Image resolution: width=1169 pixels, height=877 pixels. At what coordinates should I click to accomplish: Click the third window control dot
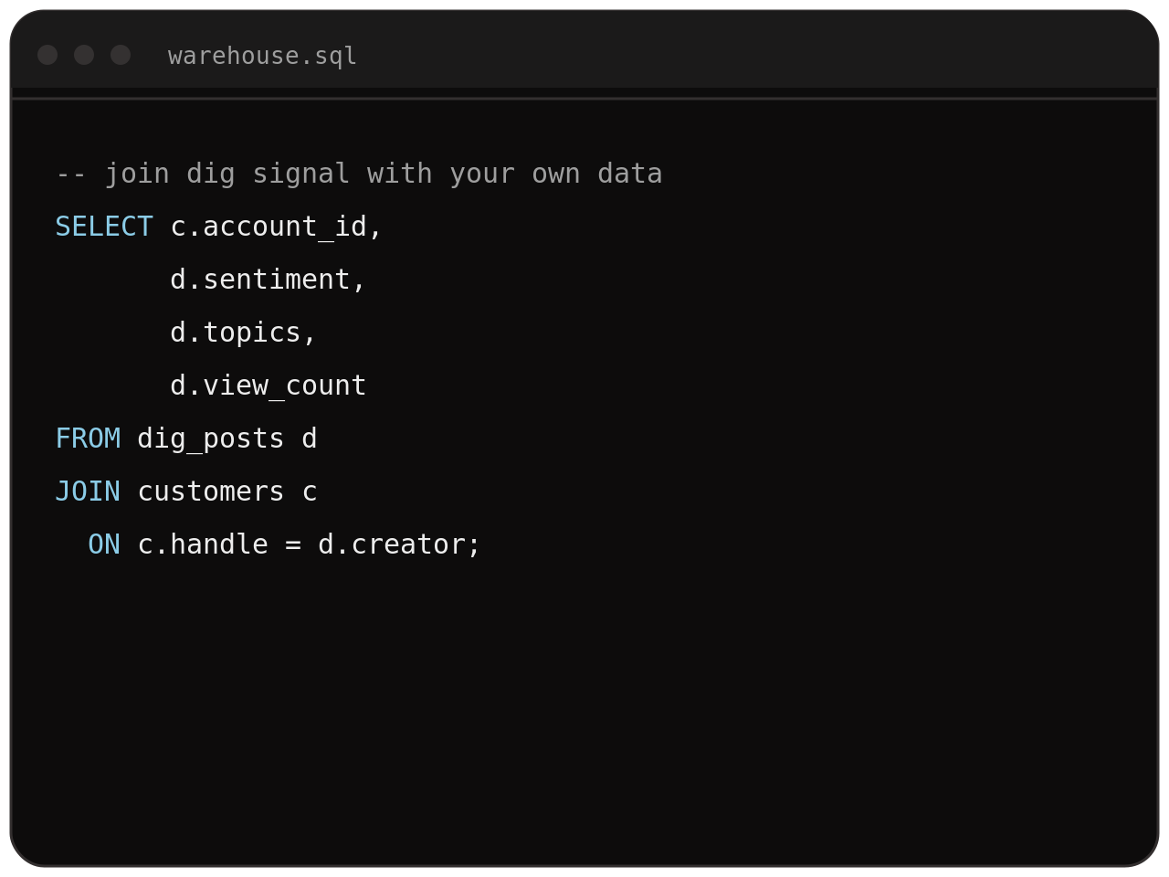[121, 55]
